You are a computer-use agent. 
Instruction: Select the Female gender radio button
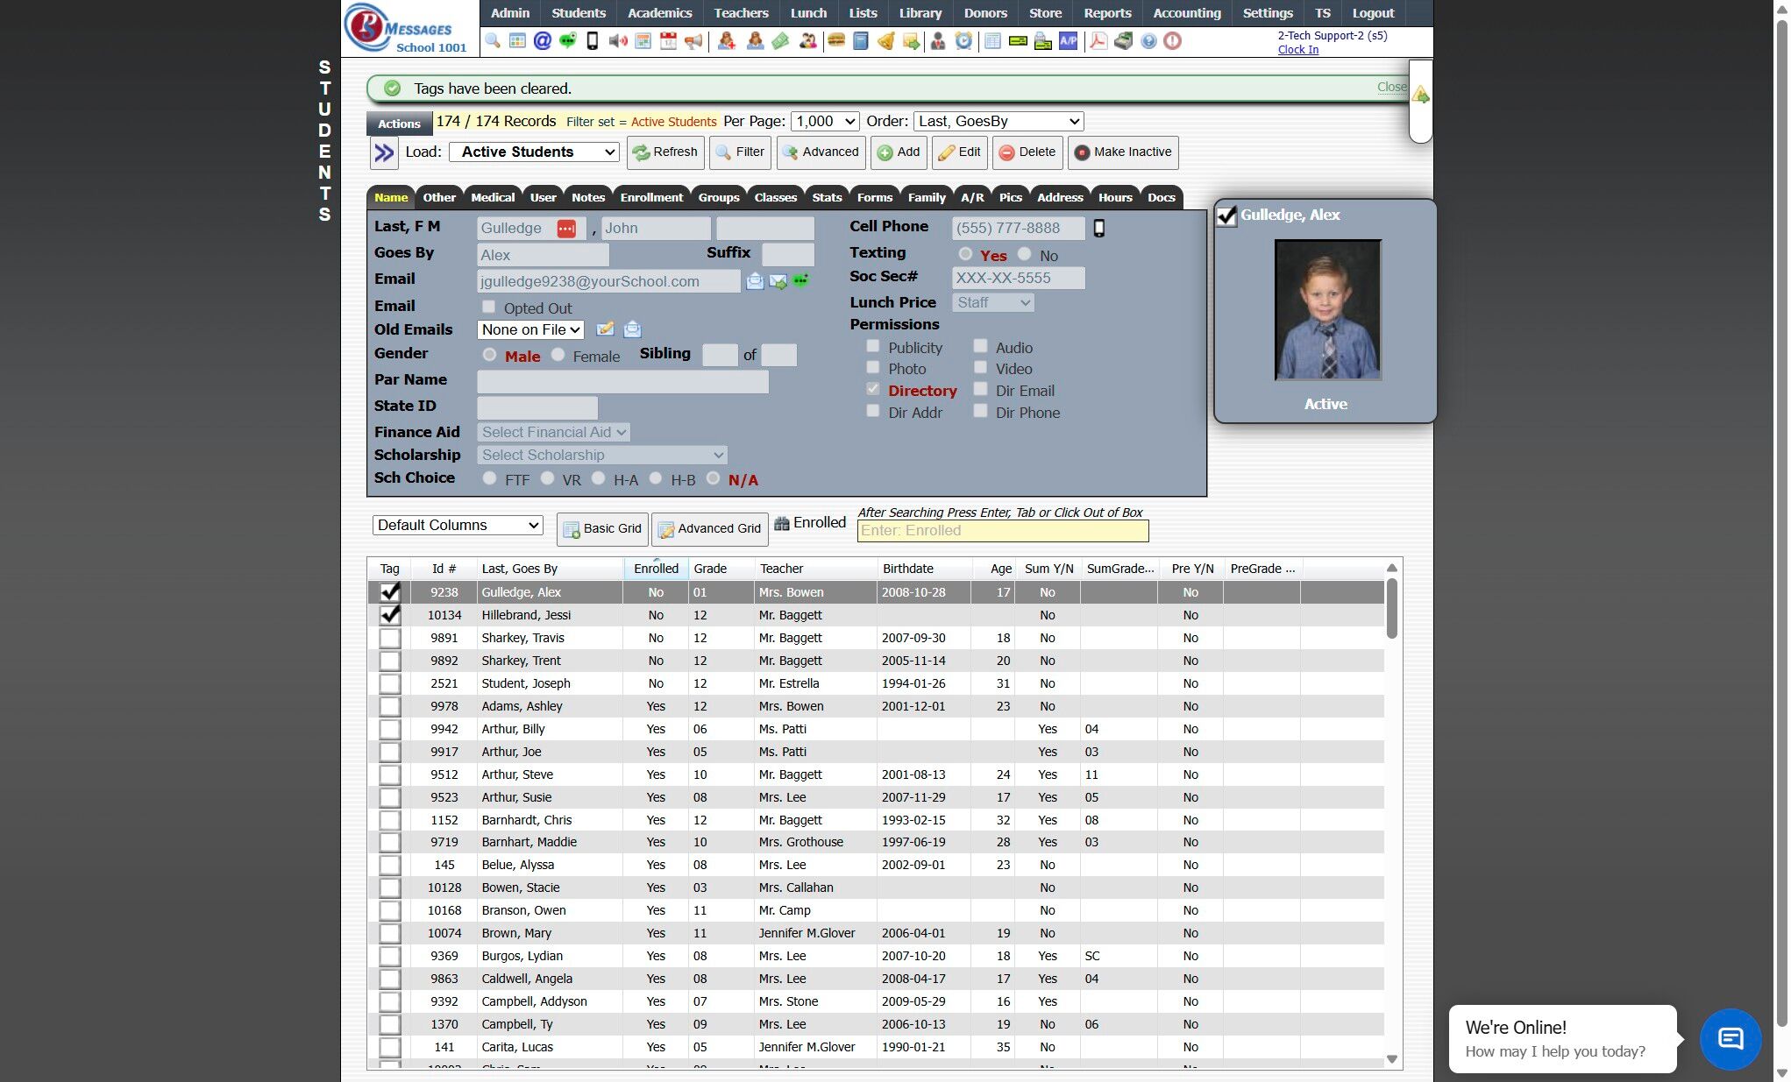coord(558,355)
